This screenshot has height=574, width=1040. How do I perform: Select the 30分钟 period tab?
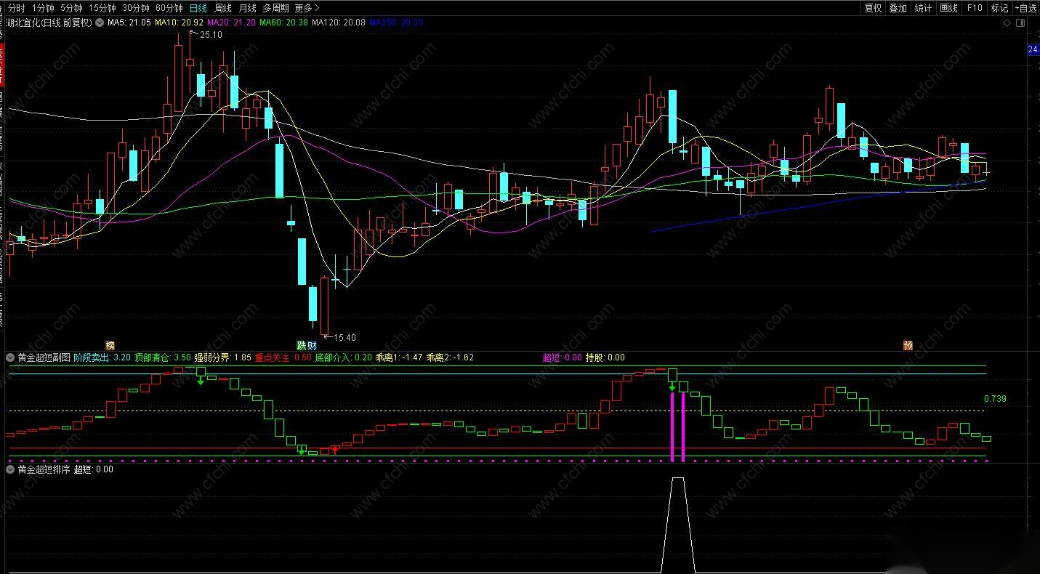click(135, 8)
